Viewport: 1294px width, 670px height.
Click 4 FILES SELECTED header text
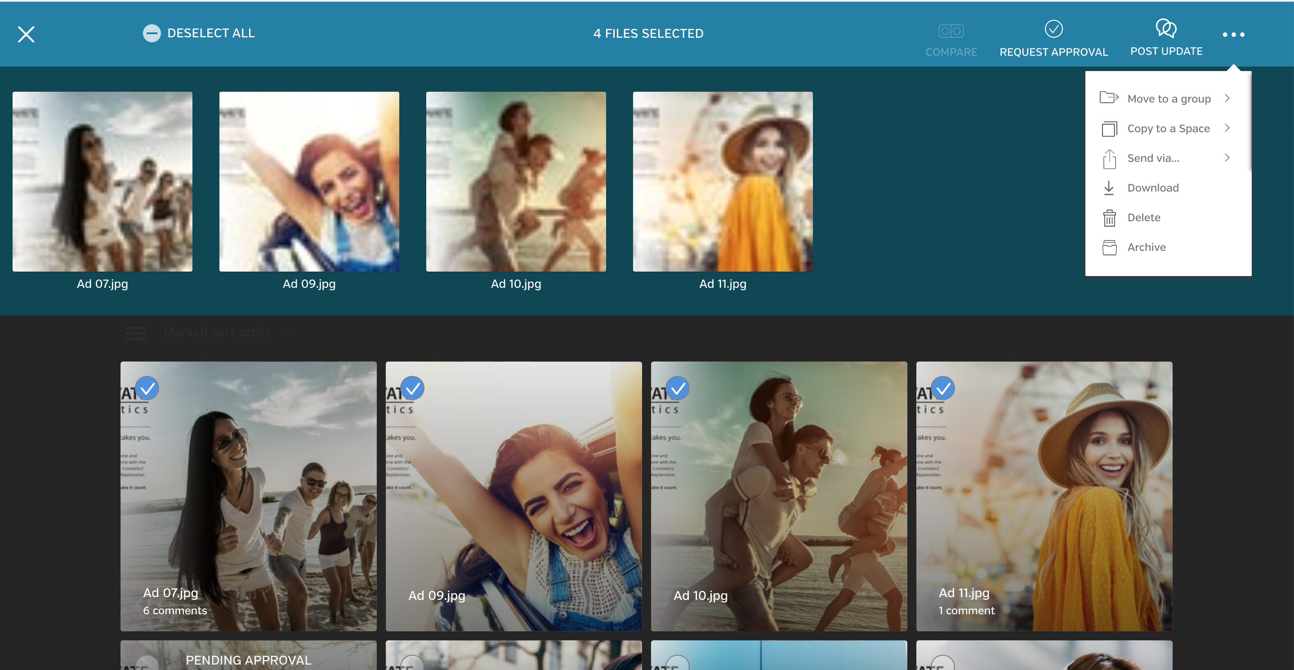(x=648, y=34)
